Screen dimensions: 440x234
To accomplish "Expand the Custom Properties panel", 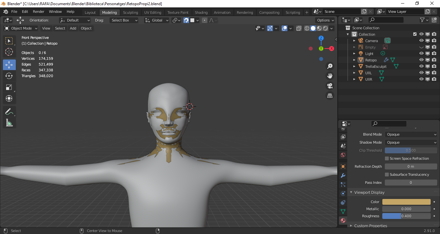I will click(x=370, y=226).
